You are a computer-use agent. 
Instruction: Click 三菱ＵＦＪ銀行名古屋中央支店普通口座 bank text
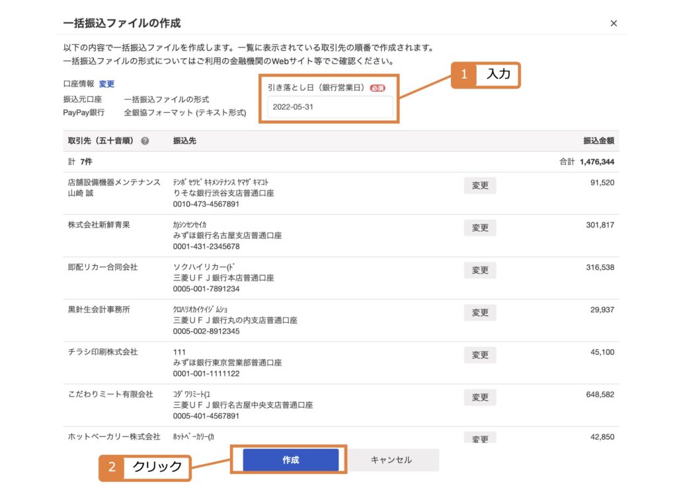click(x=243, y=405)
